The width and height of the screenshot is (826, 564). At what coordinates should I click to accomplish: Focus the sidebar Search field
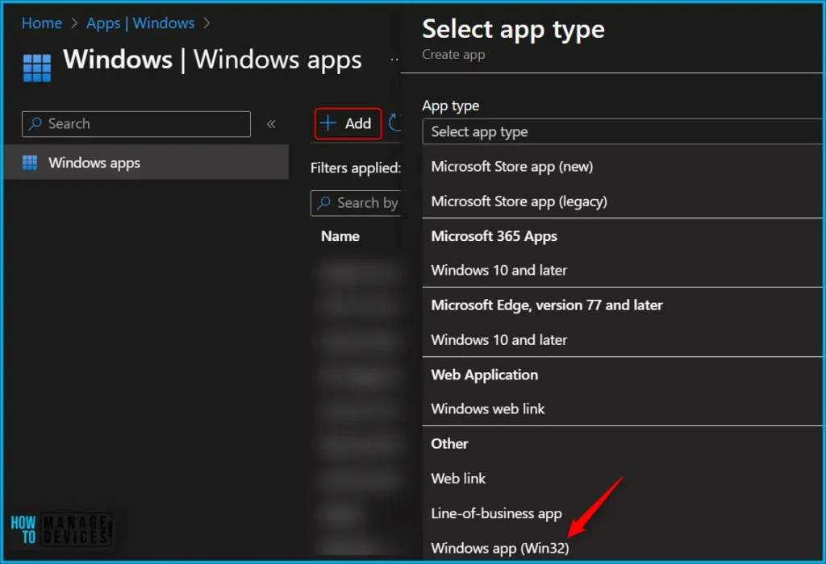pos(136,123)
